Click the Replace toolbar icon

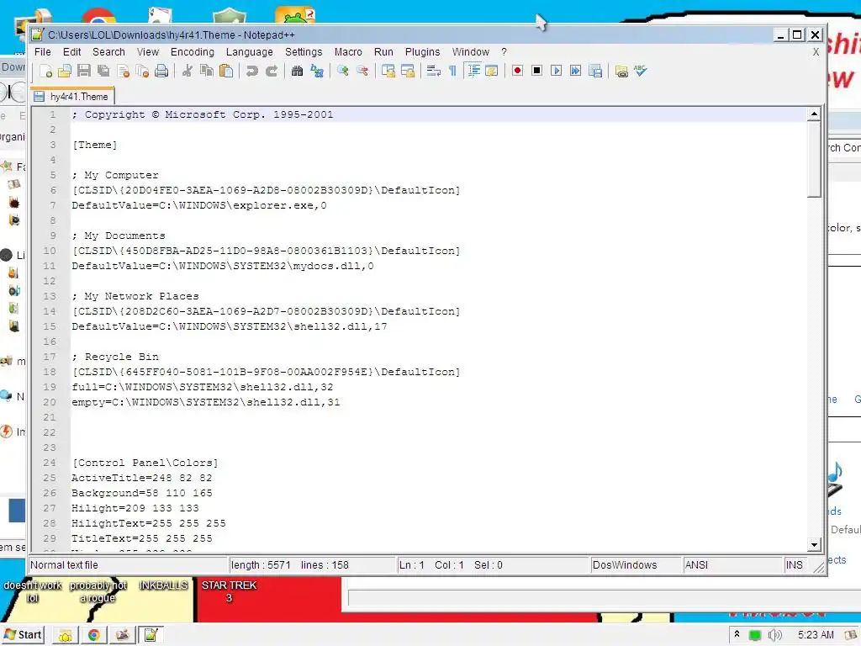pos(317,71)
